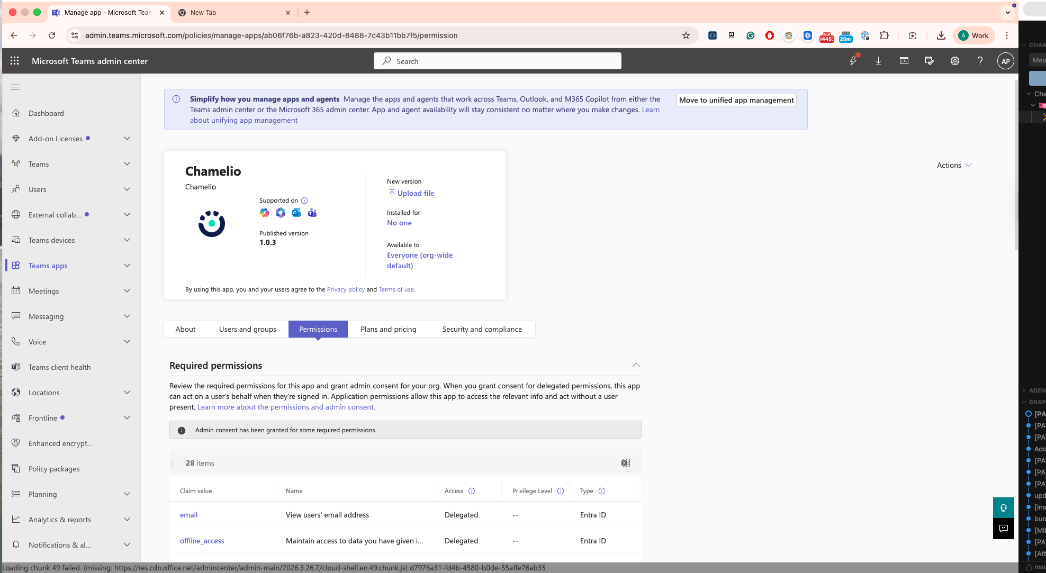1046x573 pixels.
Task: Open the Microsoft 365 app launcher waffle
Action: [x=15, y=61]
